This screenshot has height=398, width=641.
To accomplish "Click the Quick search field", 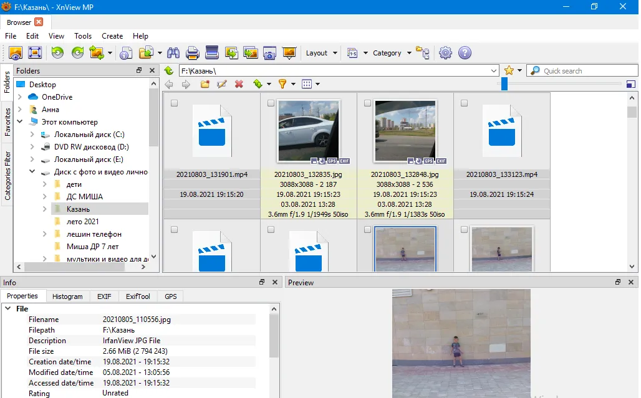I will (x=582, y=70).
